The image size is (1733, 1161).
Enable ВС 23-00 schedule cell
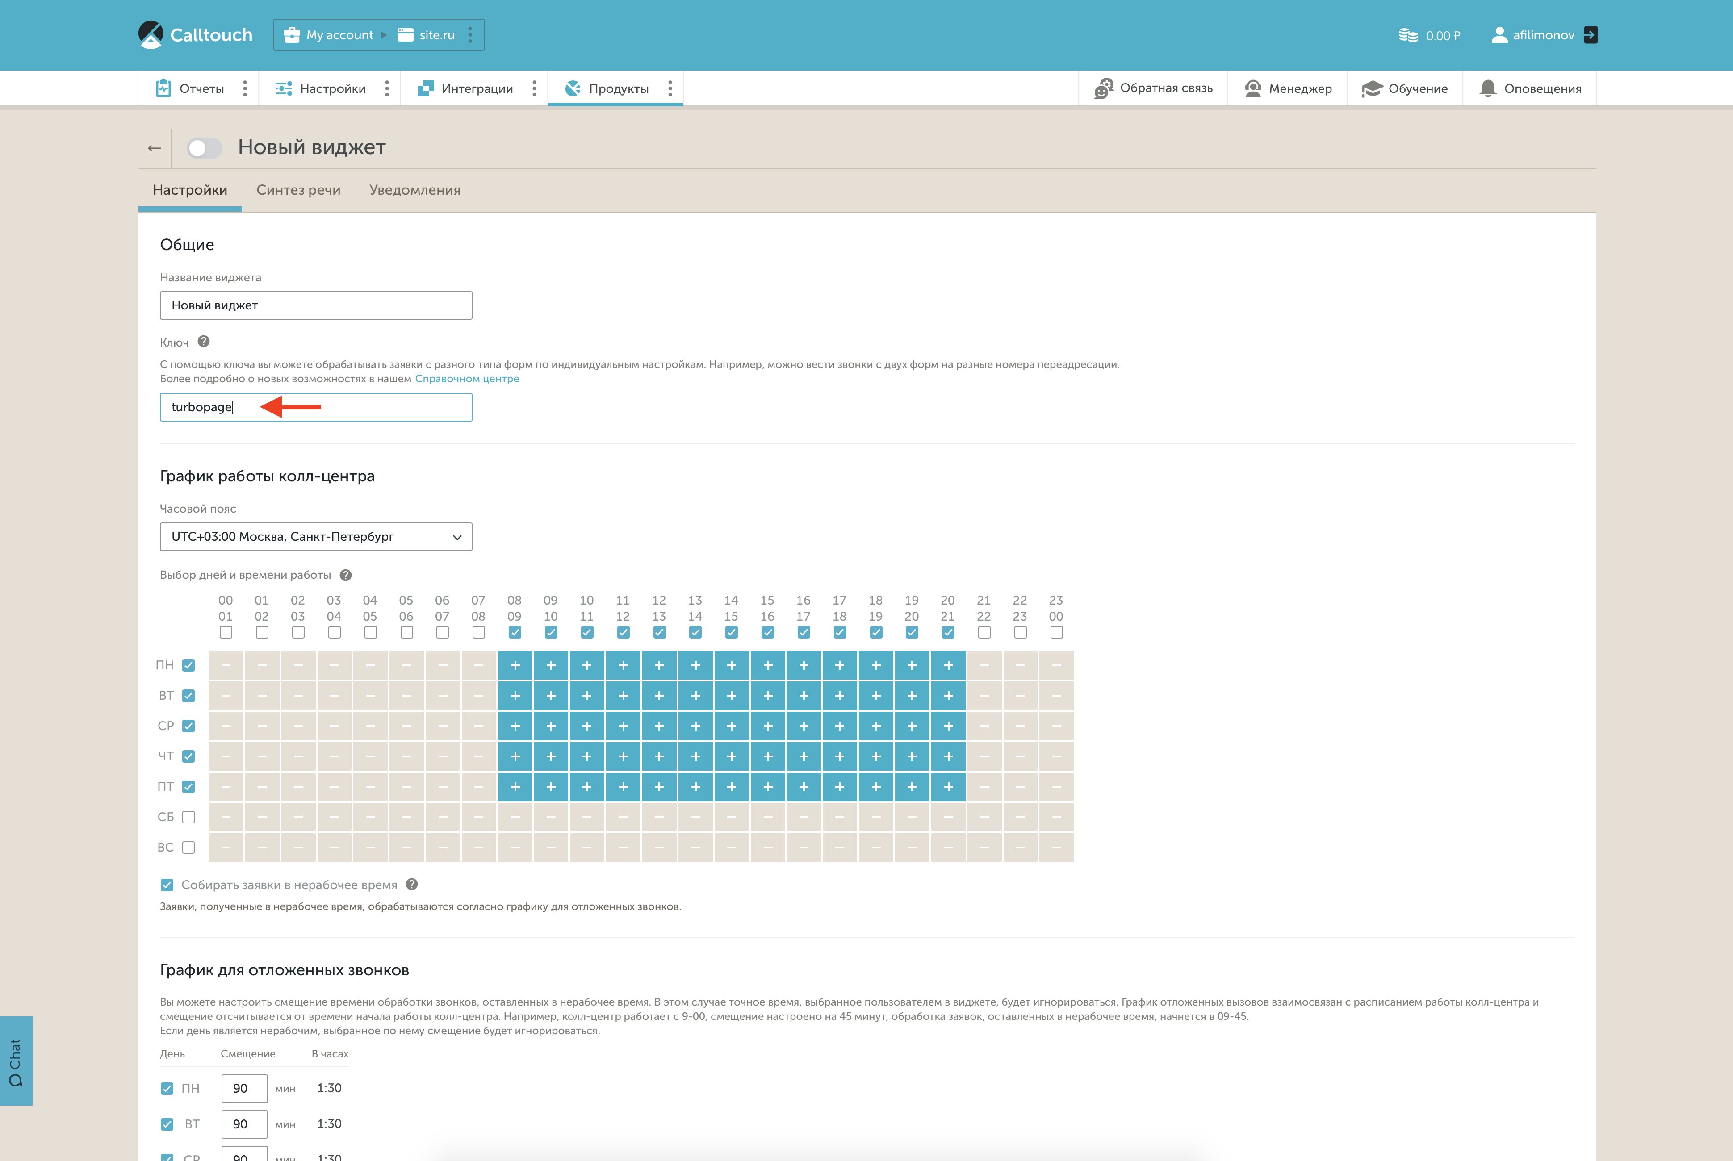[1057, 848]
